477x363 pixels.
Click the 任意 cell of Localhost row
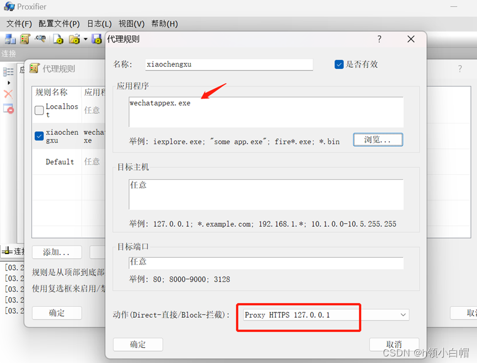coord(92,110)
